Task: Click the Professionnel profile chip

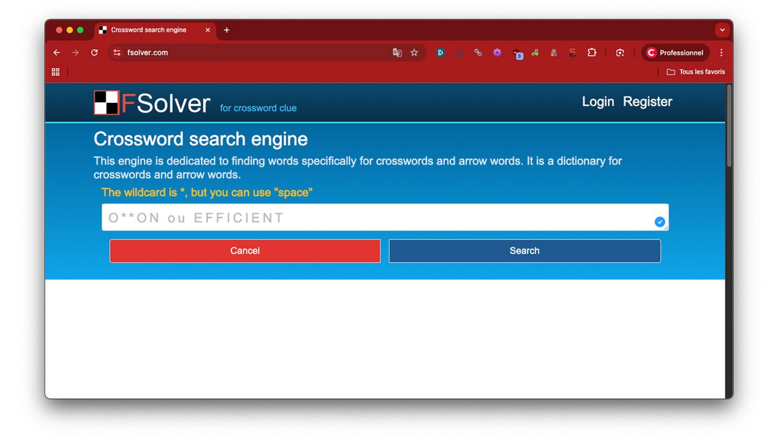Action: pos(674,52)
